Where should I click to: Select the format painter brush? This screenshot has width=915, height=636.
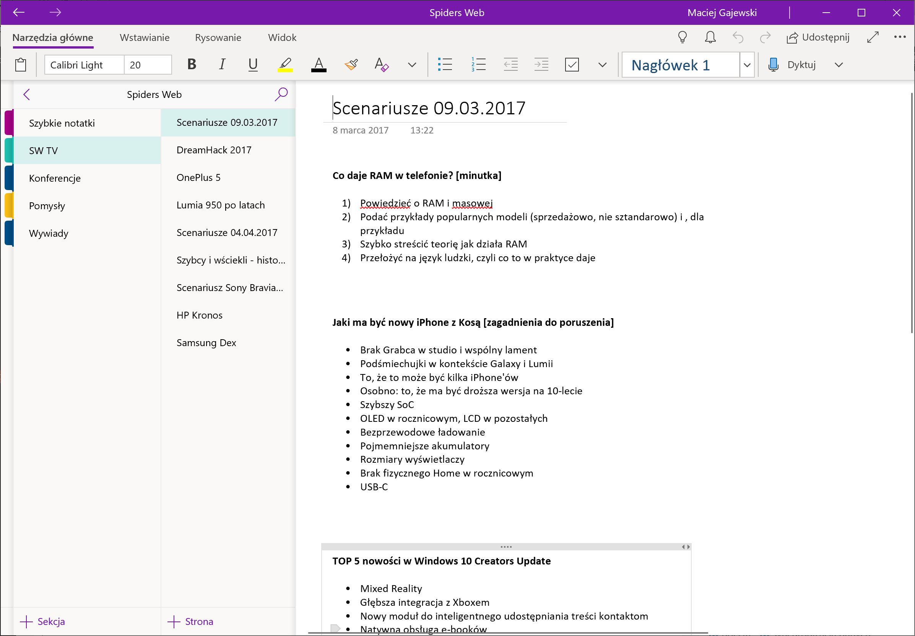tap(351, 64)
